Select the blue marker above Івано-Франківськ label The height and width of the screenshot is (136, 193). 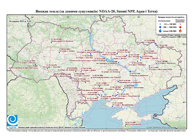[35, 64]
